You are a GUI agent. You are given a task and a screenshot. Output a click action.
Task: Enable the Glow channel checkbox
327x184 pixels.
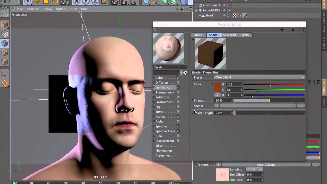tap(178, 136)
